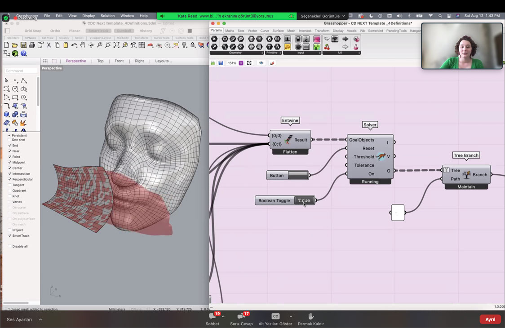505x328 pixels.
Task: Click the Alt Yazıları Göster CC icon
Action: pyautogui.click(x=275, y=316)
